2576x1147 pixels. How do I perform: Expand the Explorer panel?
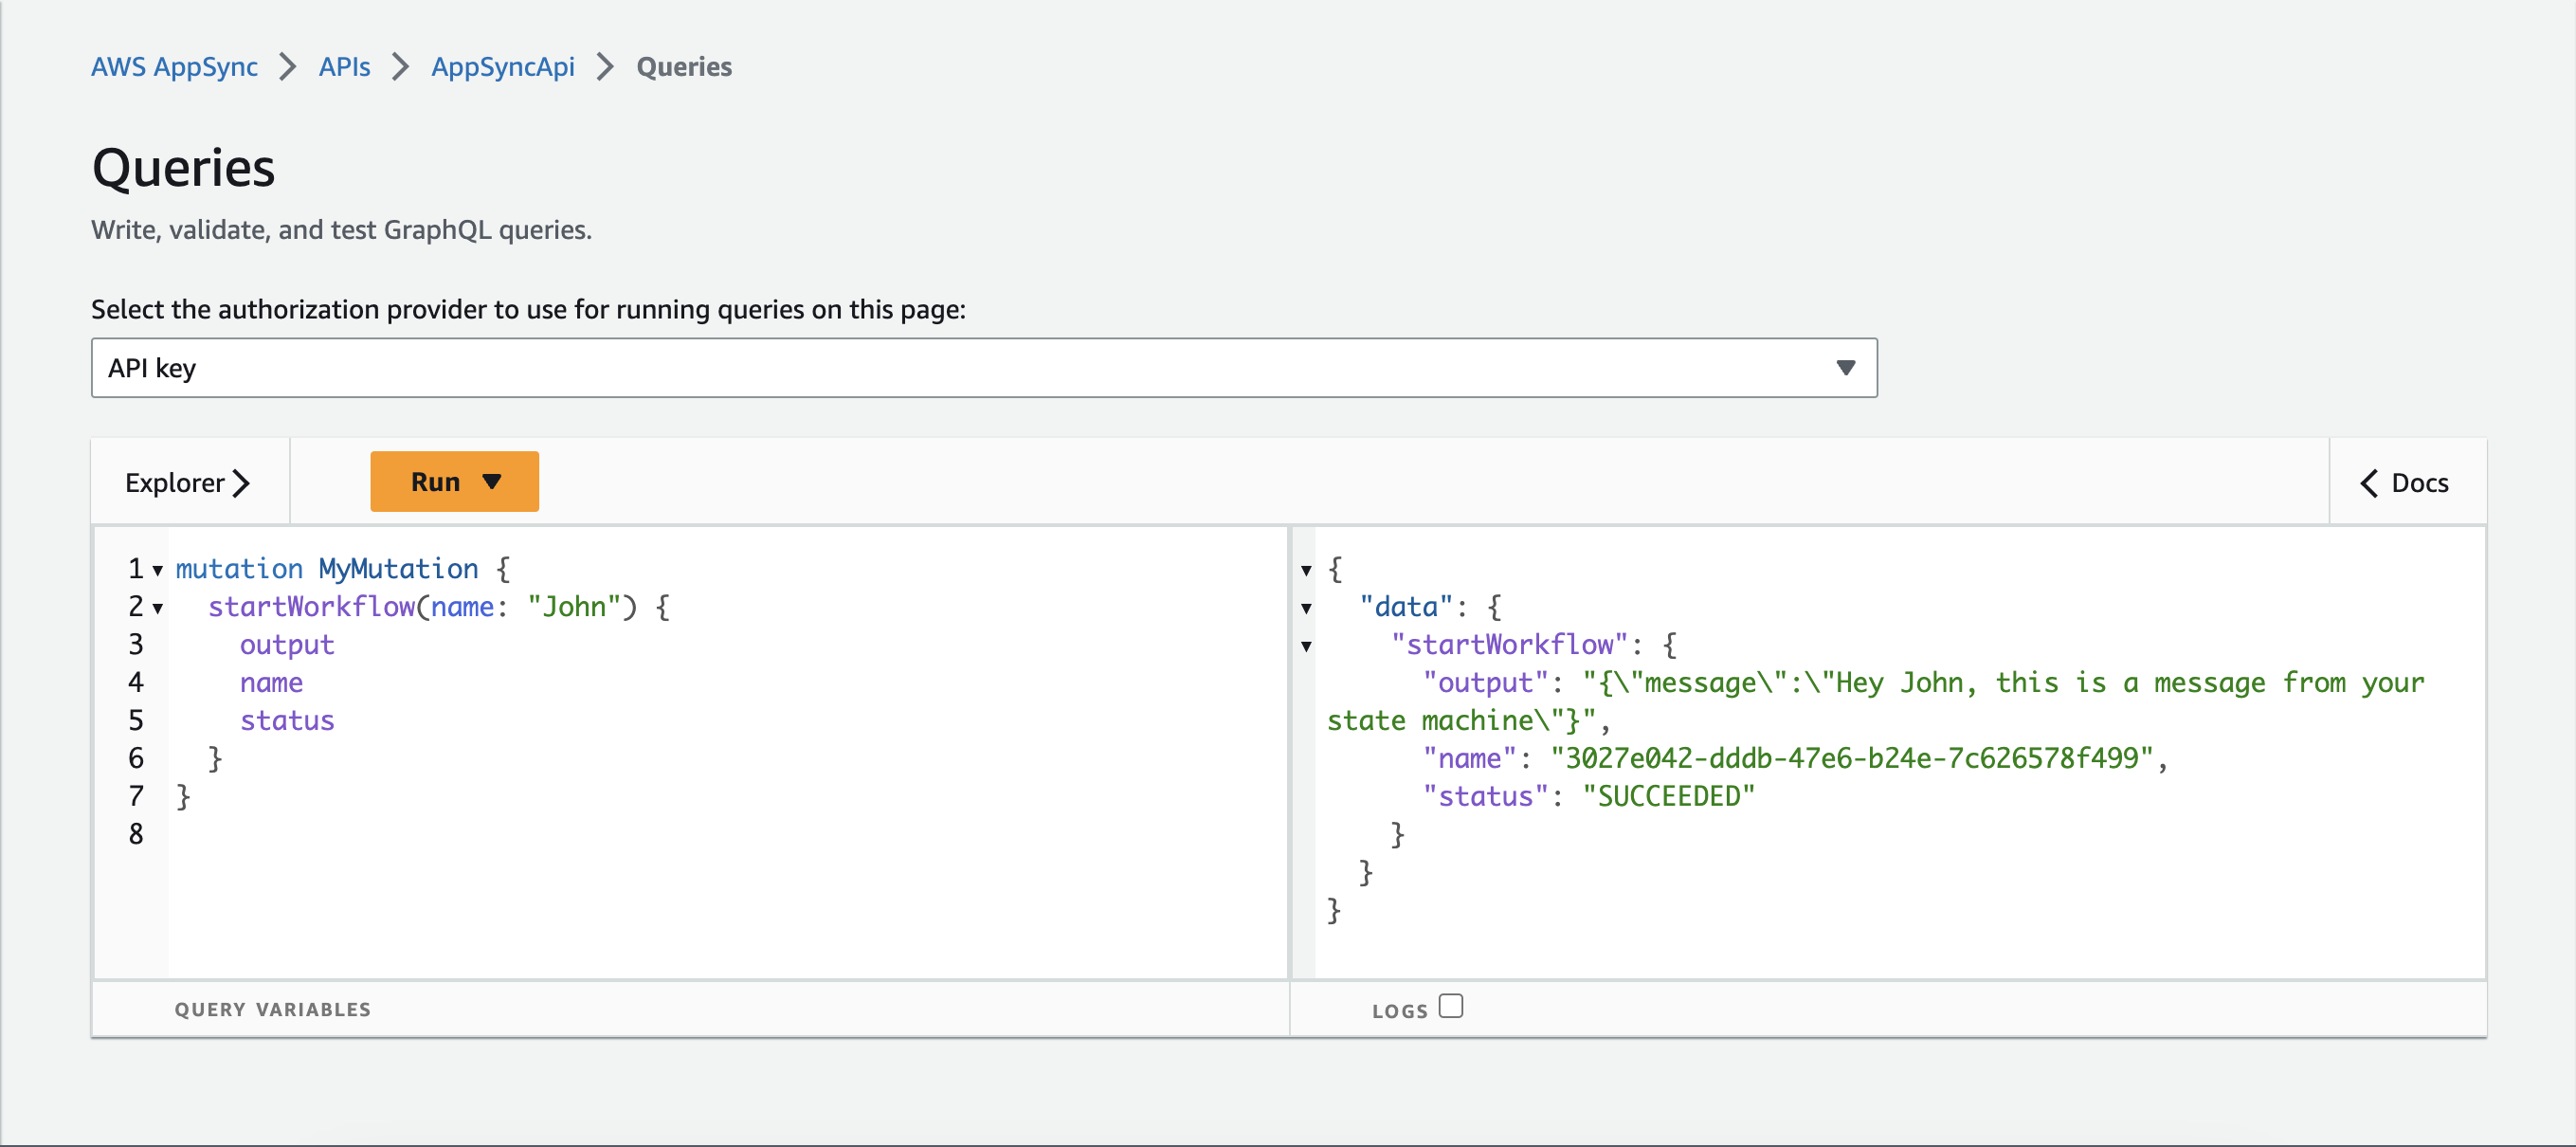[x=187, y=483]
